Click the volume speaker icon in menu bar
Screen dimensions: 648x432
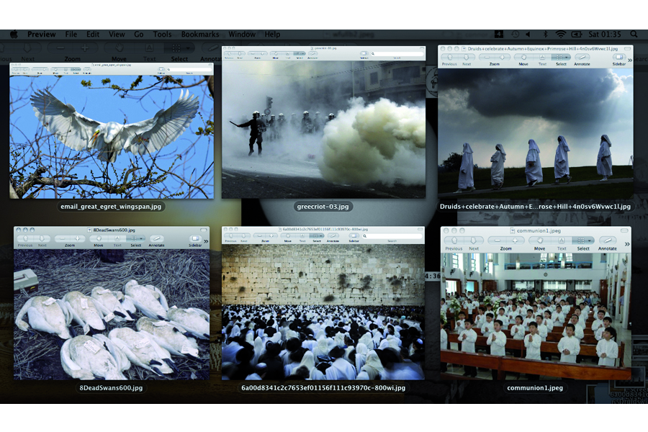tap(528, 35)
